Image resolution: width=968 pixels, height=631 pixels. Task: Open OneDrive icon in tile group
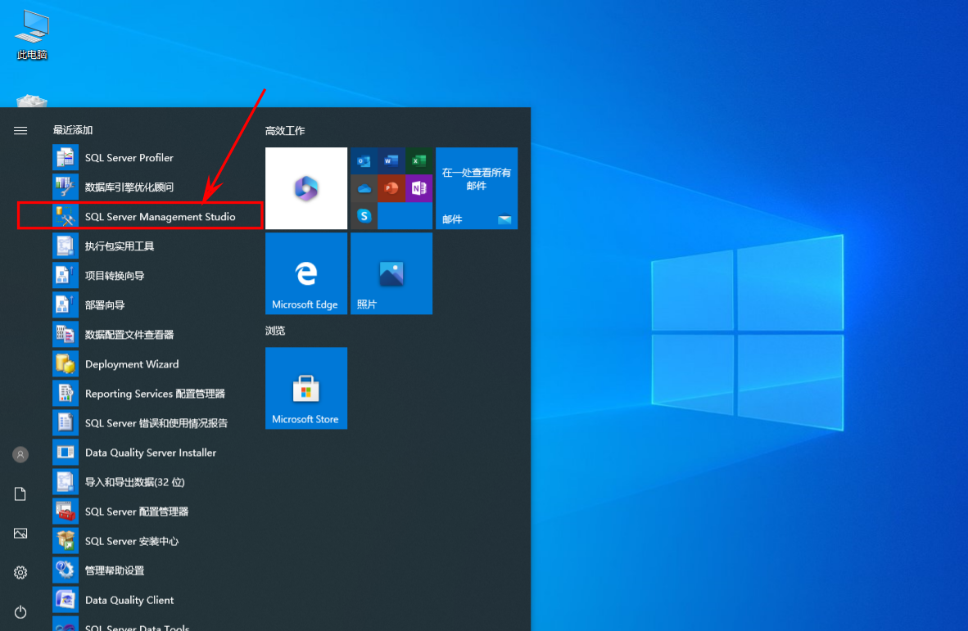pyautogui.click(x=364, y=188)
